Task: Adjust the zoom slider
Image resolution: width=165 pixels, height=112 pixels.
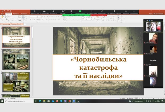Action: pyautogui.click(x=153, y=98)
